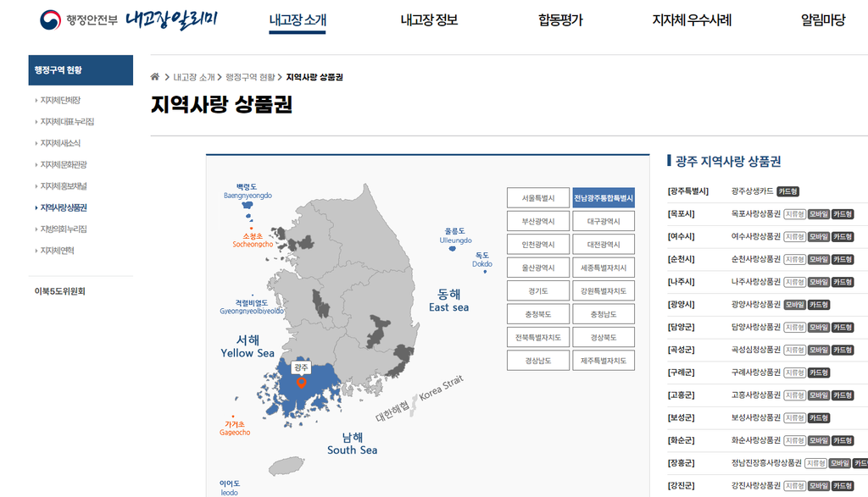
Task: Click the home icon in the breadcrumb
Action: pos(155,77)
